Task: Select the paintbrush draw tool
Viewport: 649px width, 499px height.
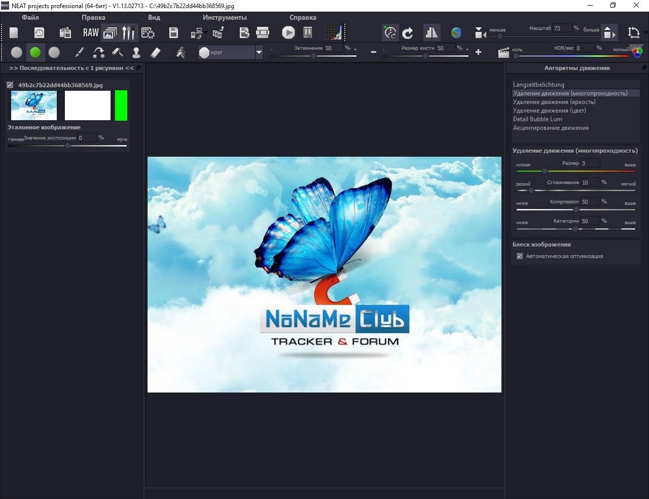Action: tap(79, 52)
